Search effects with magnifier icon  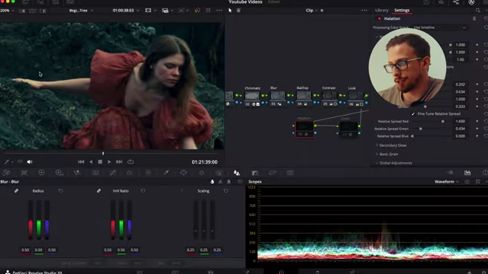[478, 10]
